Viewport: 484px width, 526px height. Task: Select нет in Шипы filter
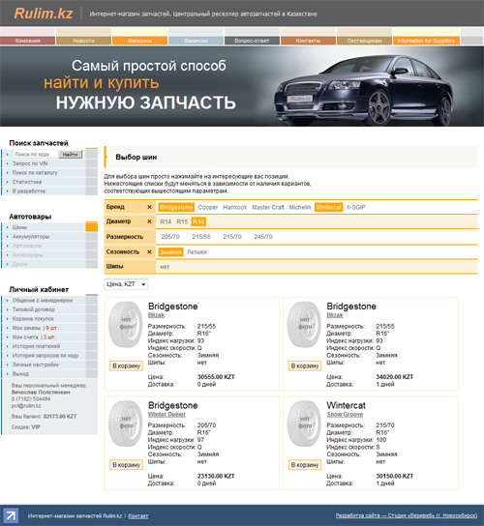point(165,267)
